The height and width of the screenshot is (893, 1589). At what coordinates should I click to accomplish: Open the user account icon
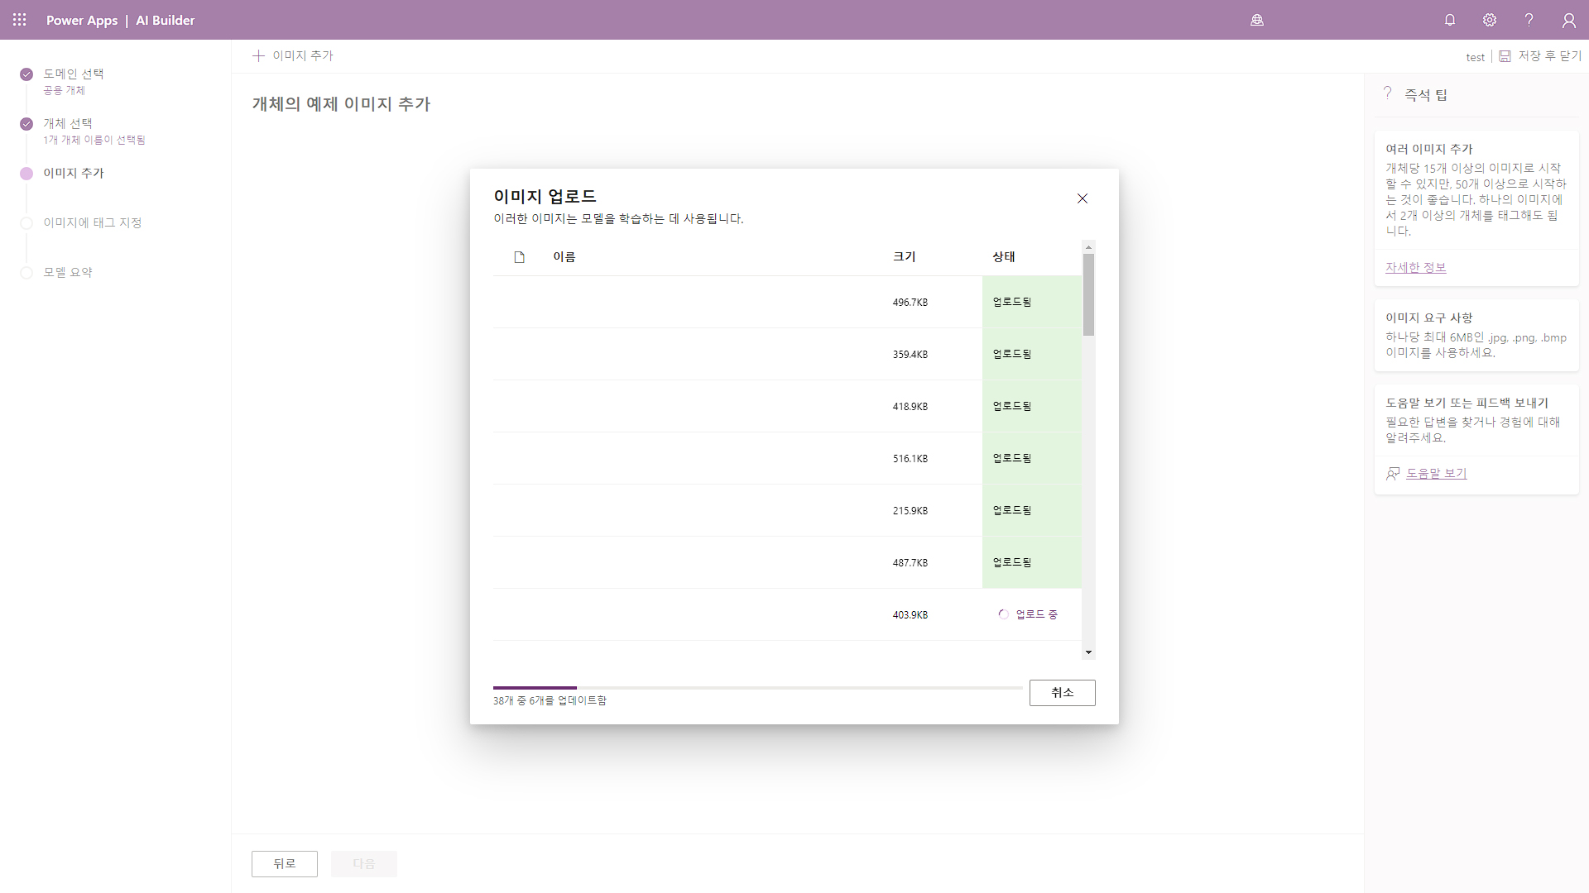click(1568, 20)
